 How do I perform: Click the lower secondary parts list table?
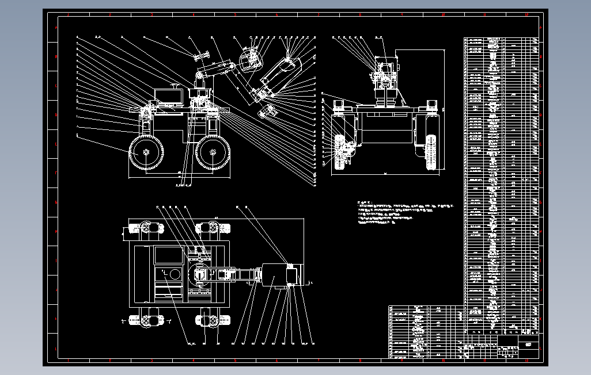(x=426, y=332)
